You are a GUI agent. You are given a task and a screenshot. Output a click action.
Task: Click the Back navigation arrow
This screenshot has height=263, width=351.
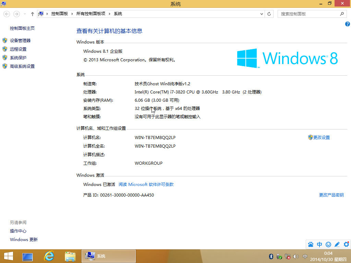[x=7, y=14]
